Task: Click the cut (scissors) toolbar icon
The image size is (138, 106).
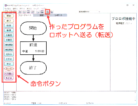Action: click(20, 12)
